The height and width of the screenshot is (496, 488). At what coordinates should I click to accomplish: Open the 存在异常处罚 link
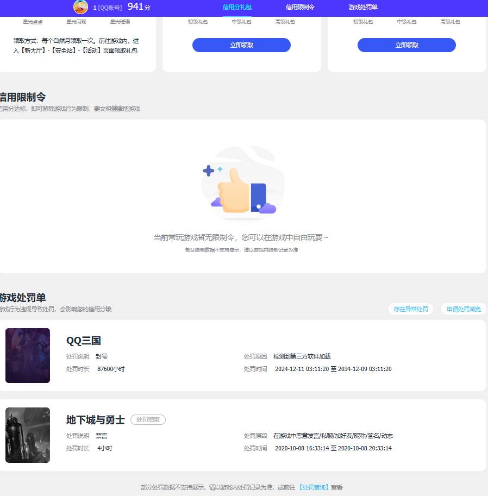(x=410, y=309)
